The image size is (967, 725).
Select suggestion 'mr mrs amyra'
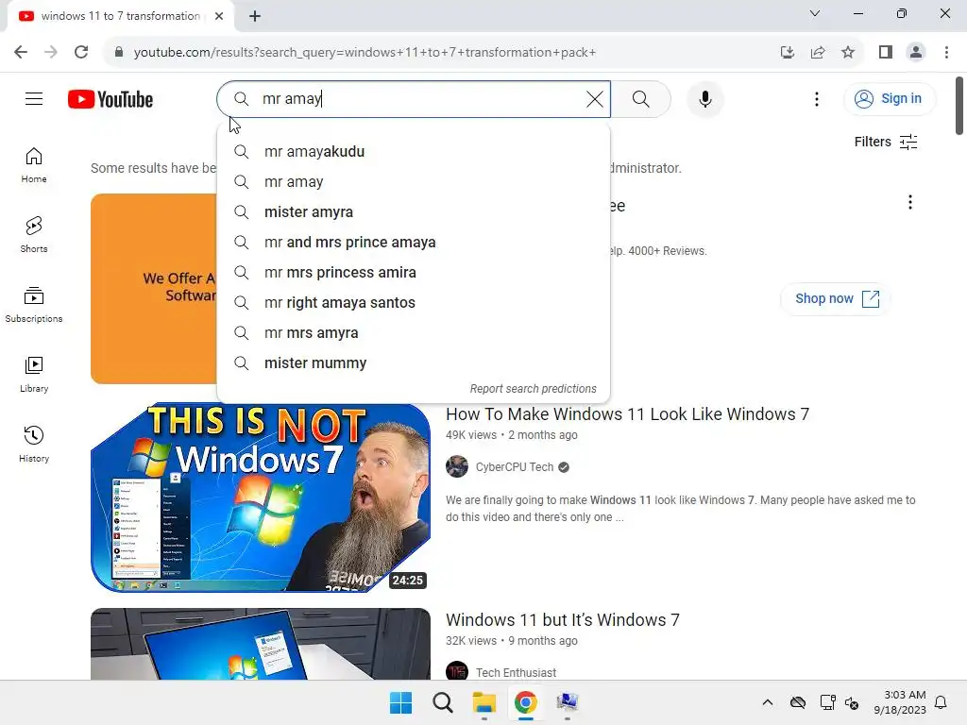click(414, 333)
